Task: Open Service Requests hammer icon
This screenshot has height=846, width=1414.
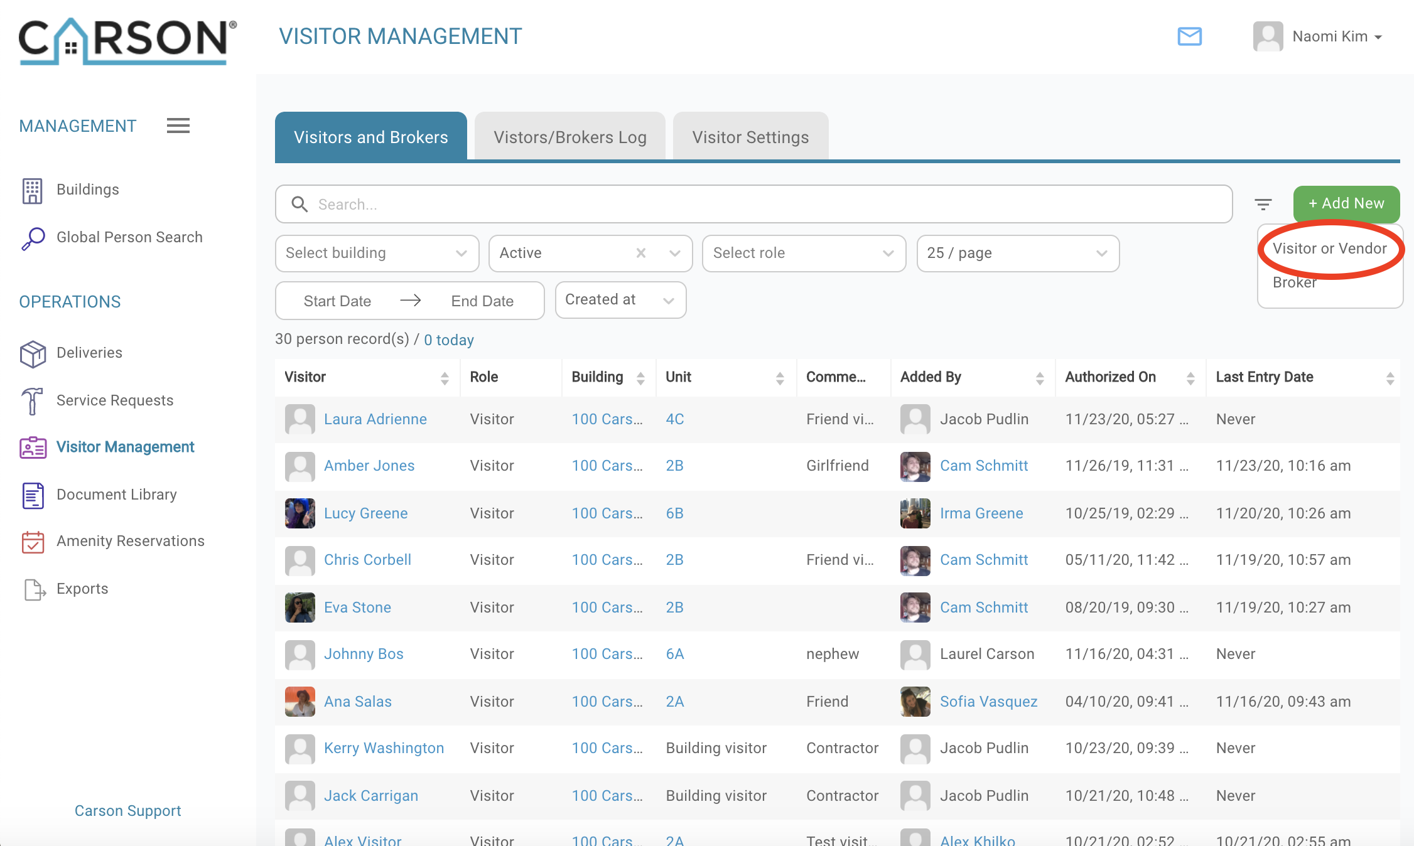Action: click(x=33, y=401)
